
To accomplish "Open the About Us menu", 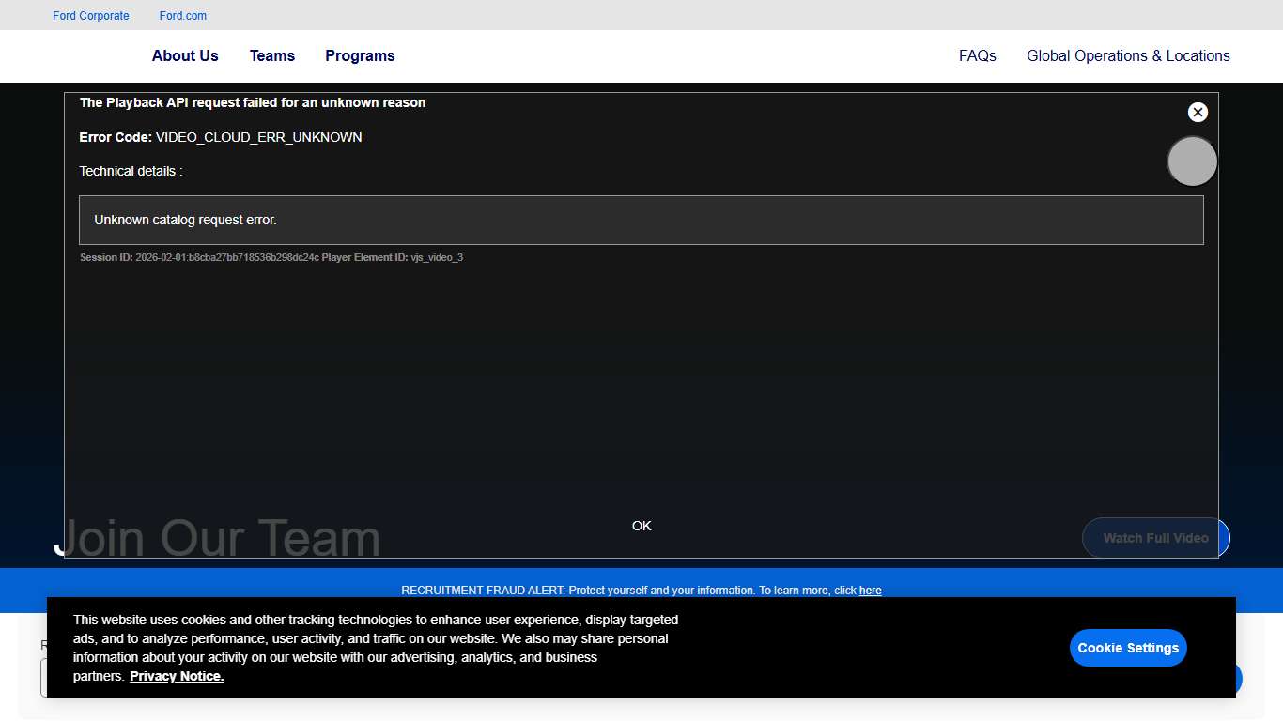I will click(x=185, y=56).
